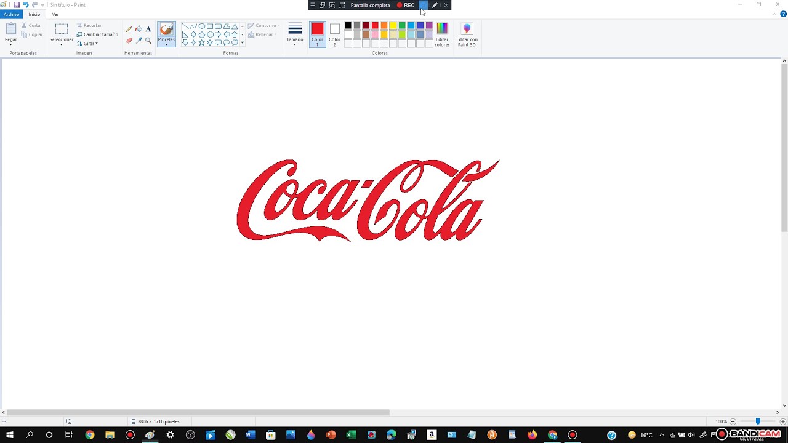Choose the Rectangle shape
The height and width of the screenshot is (443, 788).
pos(210,26)
